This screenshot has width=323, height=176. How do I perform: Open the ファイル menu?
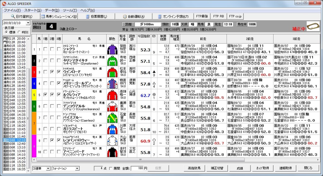(x=12, y=10)
